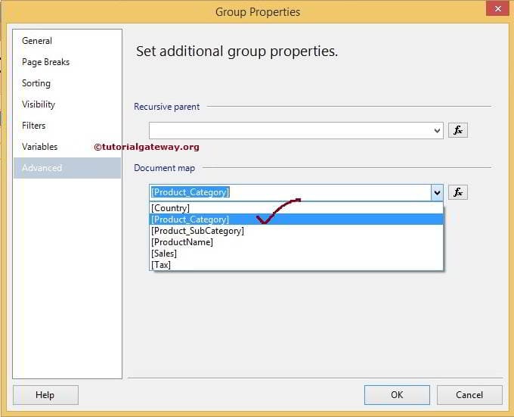Image resolution: width=514 pixels, height=417 pixels.
Task: Select [ProductName] list option
Action: [x=296, y=242]
